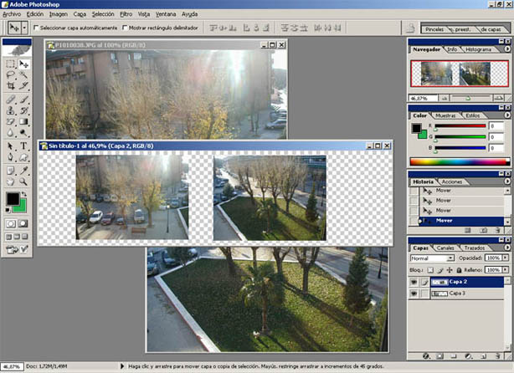Click the color spectrum ramp in Color panel
The width and height of the screenshot is (514, 373).
click(x=460, y=161)
